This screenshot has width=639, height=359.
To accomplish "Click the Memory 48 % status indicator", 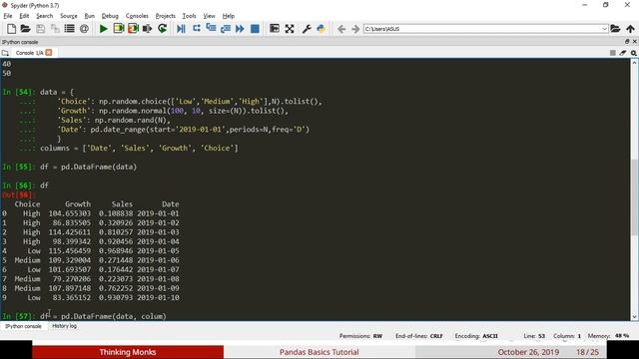I will (x=608, y=336).
